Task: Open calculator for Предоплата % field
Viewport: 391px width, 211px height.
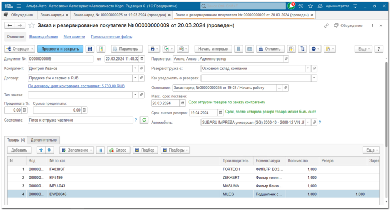Action: [x=24, y=110]
